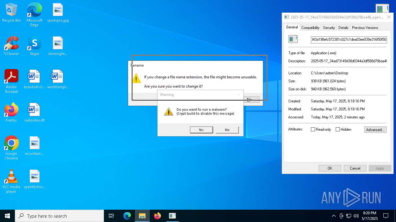This screenshot has width=396, height=222.
Task: Open Task View on the taskbar
Action: pyautogui.click(x=111, y=216)
